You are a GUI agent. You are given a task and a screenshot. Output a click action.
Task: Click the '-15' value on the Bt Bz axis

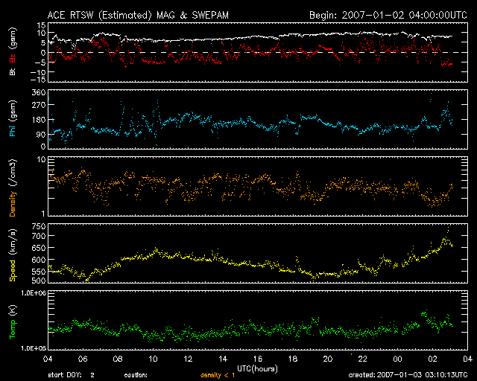click(x=38, y=80)
